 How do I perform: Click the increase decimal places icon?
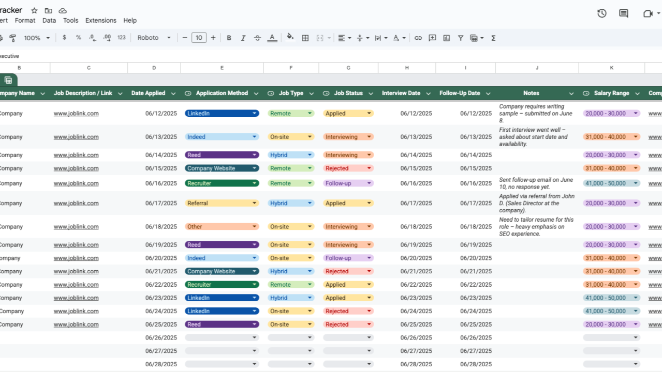pyautogui.click(x=107, y=38)
